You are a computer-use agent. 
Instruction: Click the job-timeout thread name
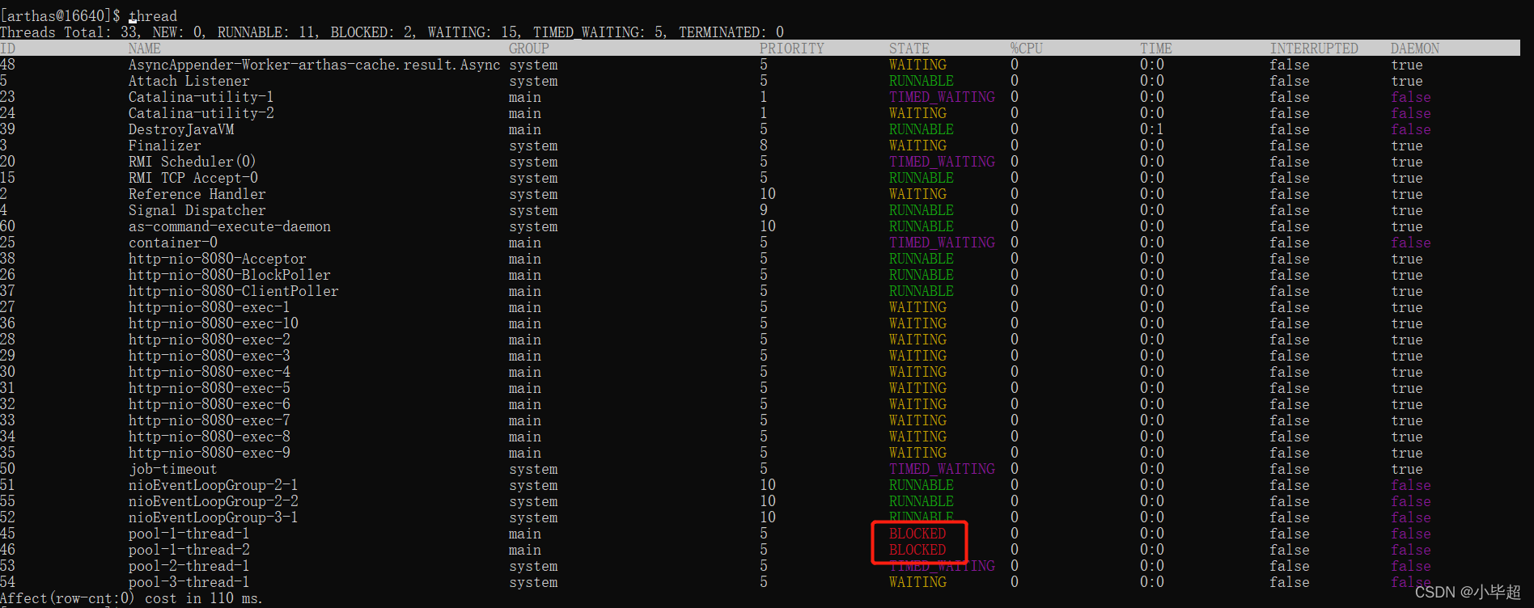pyautogui.click(x=173, y=469)
